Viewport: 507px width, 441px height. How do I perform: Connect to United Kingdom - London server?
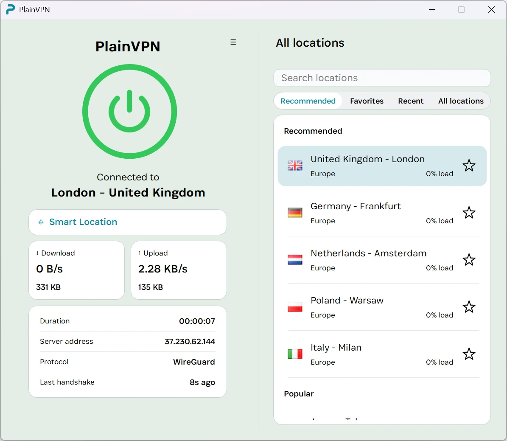tap(382, 166)
